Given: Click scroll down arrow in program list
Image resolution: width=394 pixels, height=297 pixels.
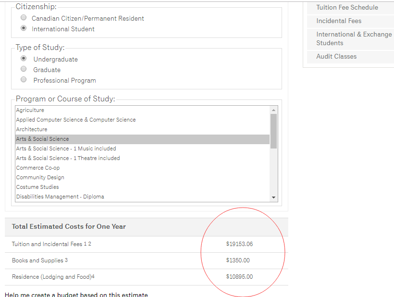Looking at the screenshot, I should click(273, 197).
